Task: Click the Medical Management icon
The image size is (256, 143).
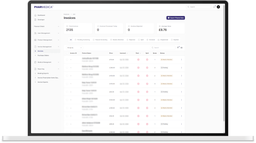Action: coord(35,62)
